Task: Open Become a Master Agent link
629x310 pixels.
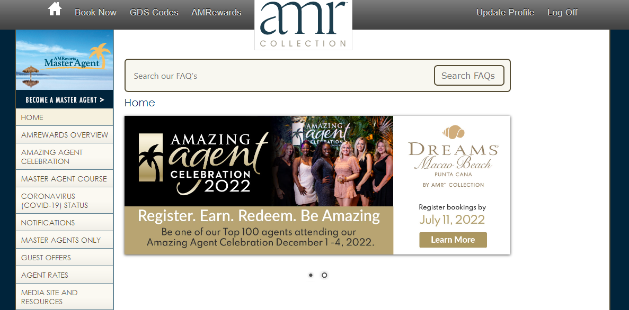Action: coord(65,100)
